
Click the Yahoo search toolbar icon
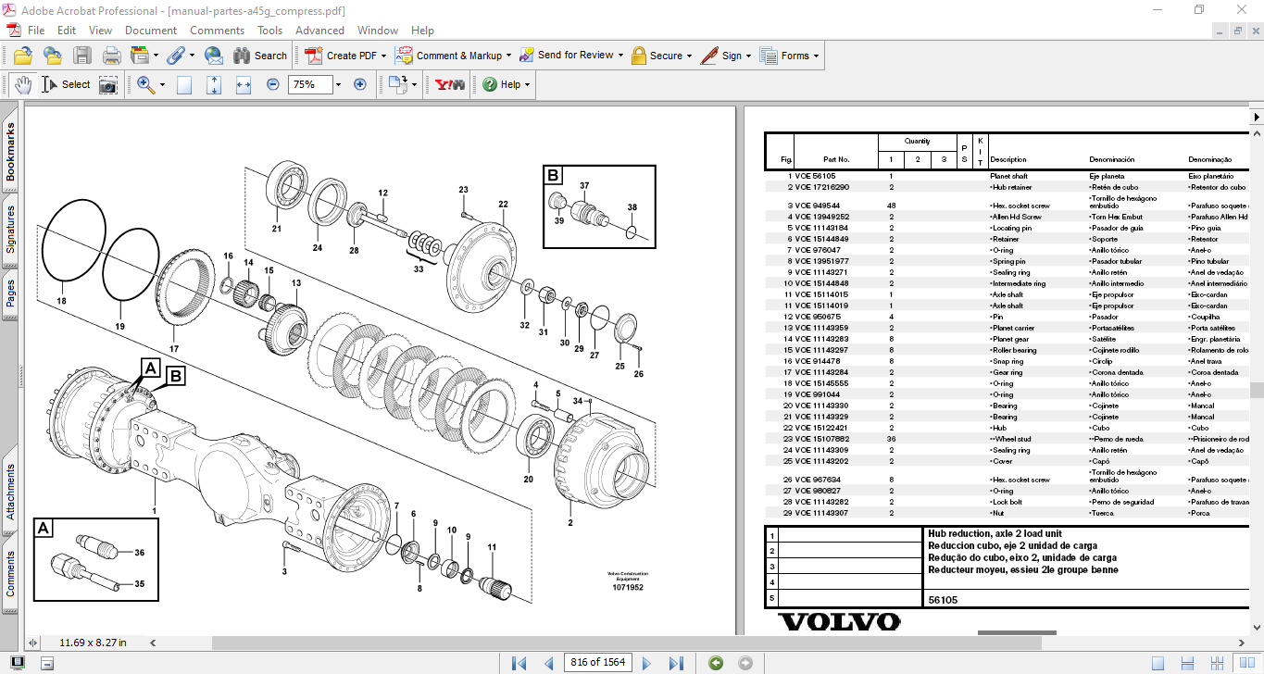(x=450, y=84)
